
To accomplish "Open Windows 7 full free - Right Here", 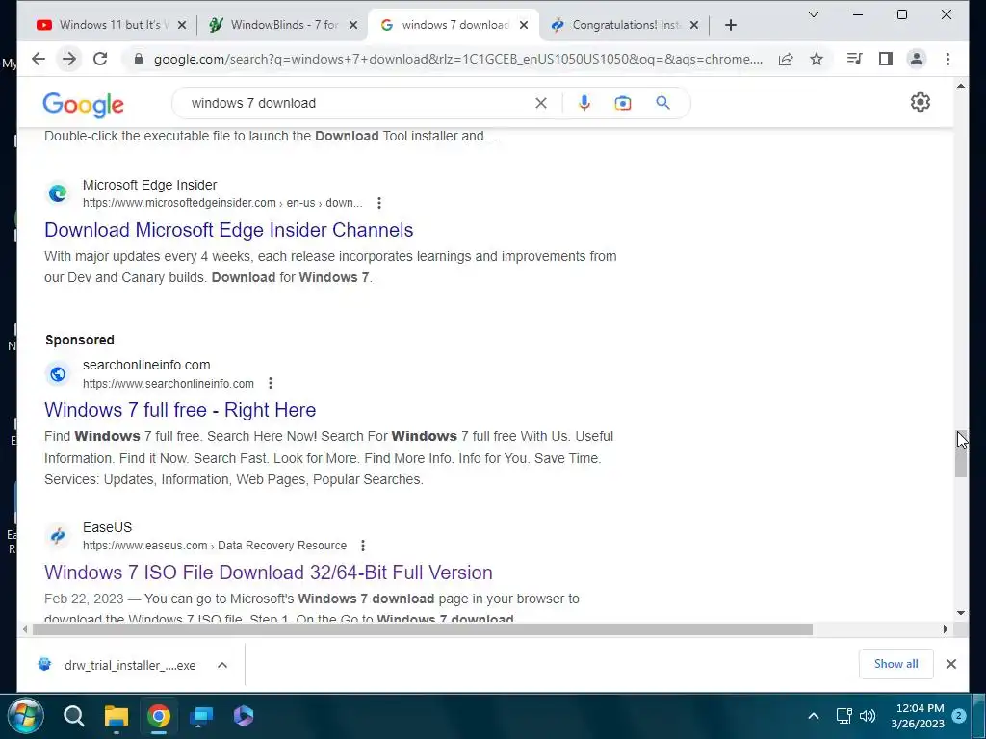I will click(180, 410).
